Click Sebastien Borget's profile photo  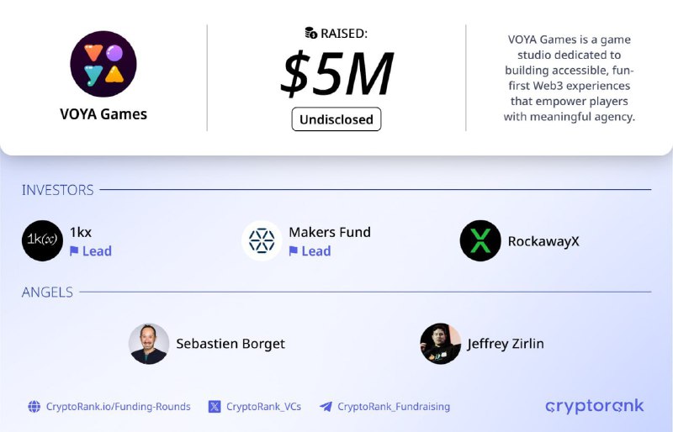[149, 344]
